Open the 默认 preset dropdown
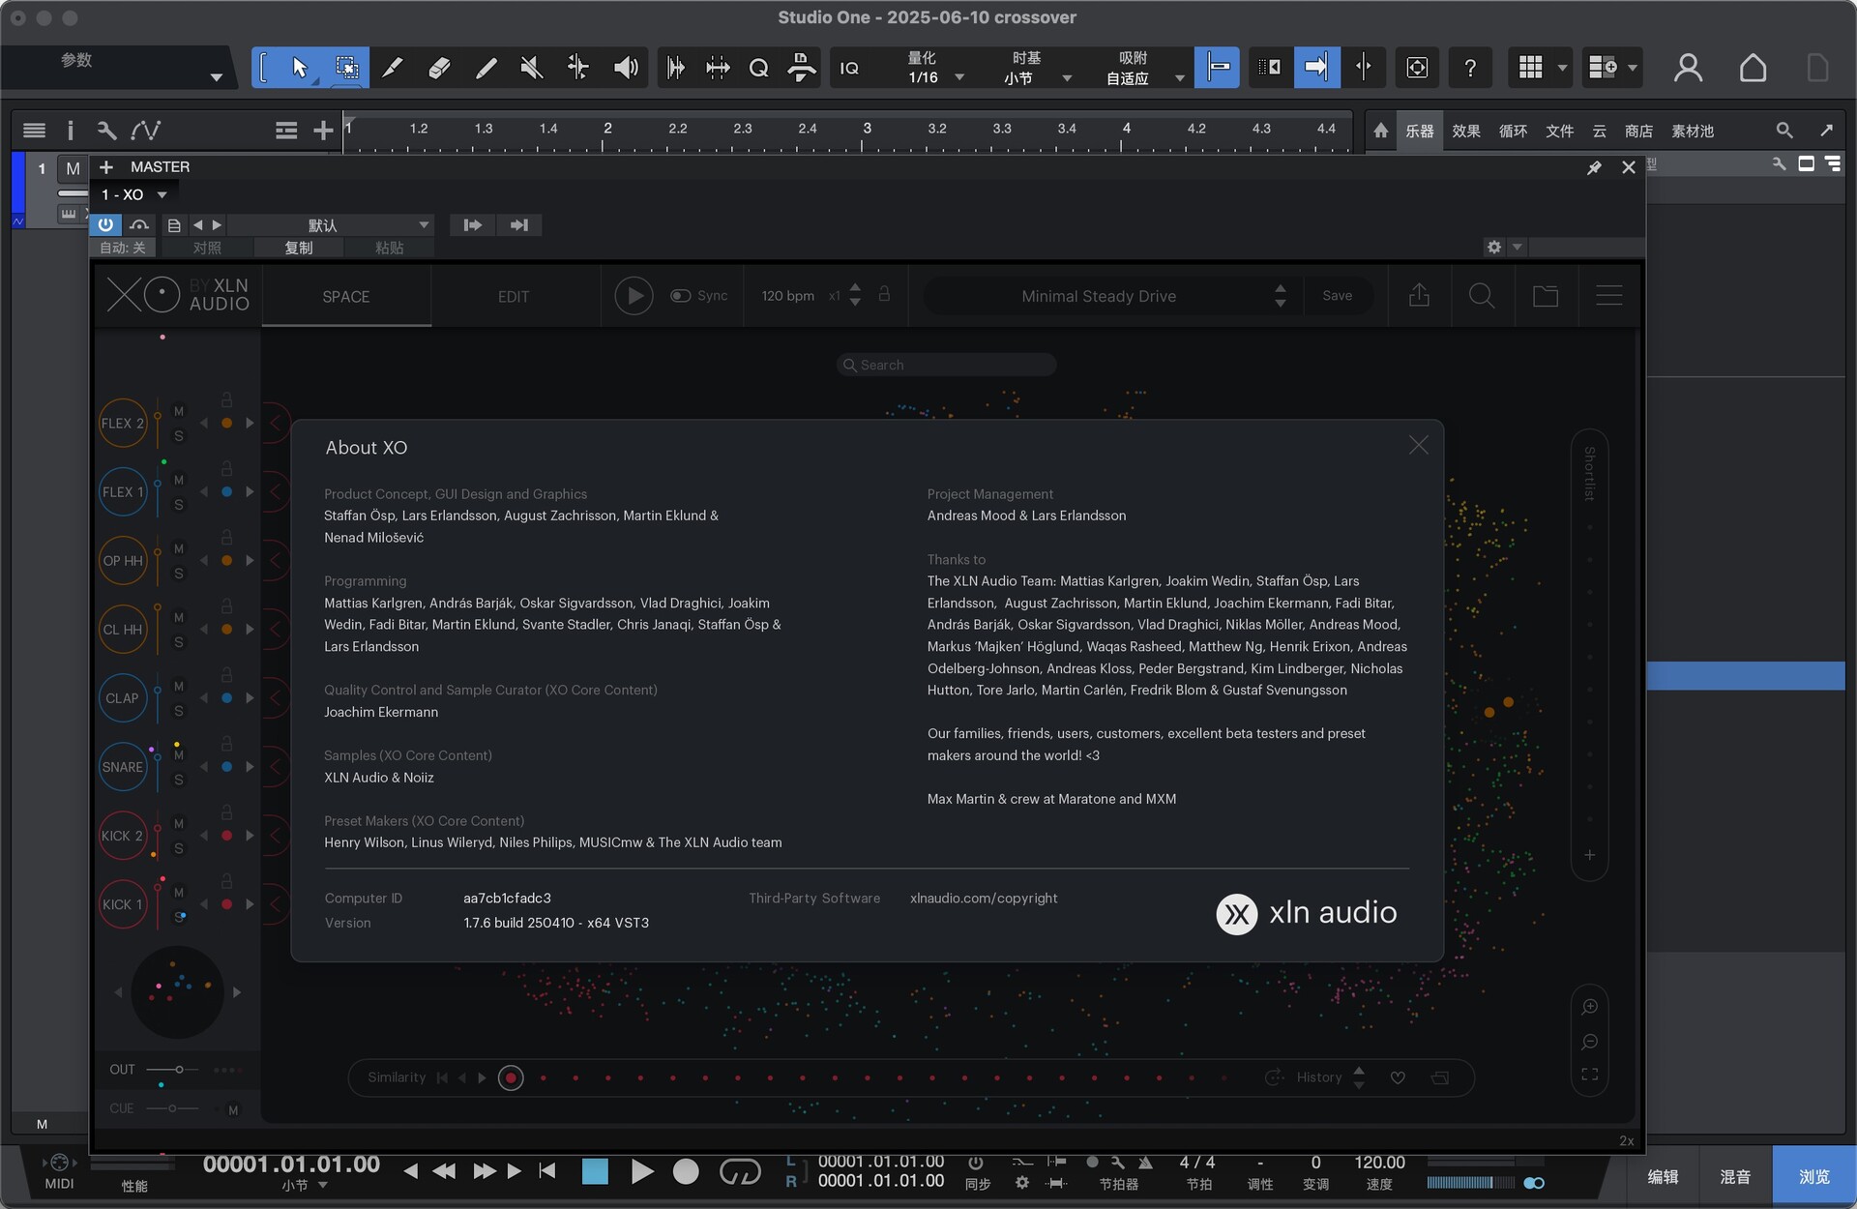1857x1209 pixels. [332, 225]
